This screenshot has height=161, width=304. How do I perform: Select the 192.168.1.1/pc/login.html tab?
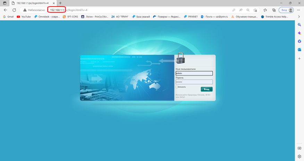[x=33, y=3]
